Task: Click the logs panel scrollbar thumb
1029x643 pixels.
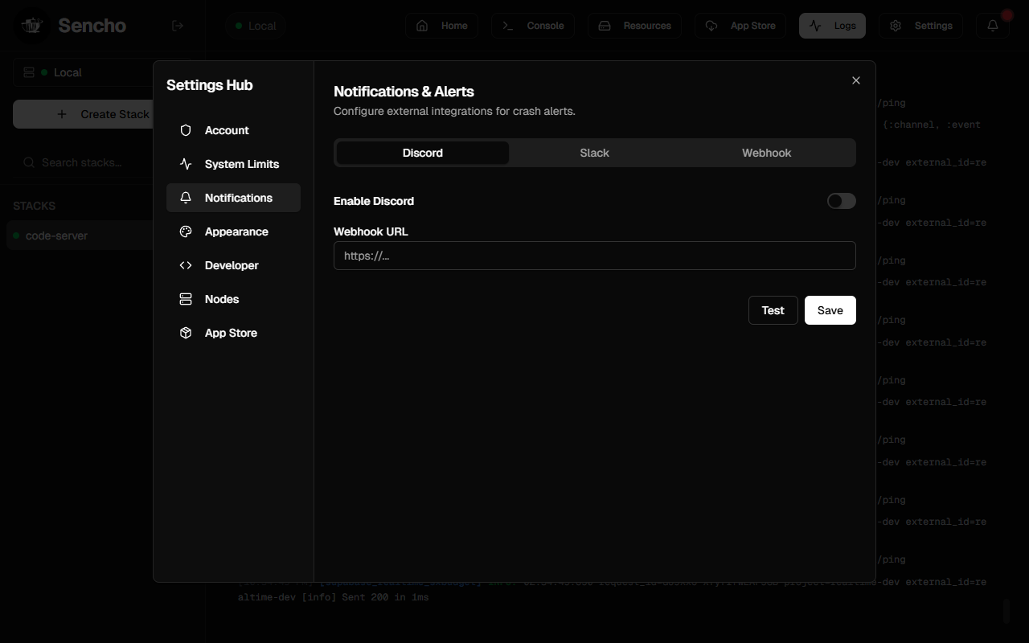Action: tap(1006, 611)
